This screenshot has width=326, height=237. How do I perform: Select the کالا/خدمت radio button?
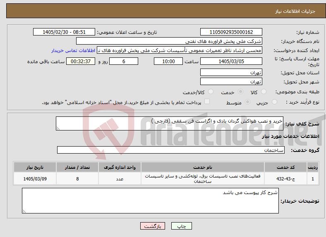tap(211, 92)
